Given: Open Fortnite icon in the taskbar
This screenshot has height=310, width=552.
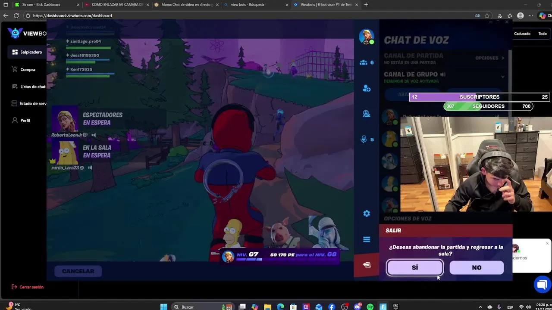Looking at the screenshot, I should point(383,307).
